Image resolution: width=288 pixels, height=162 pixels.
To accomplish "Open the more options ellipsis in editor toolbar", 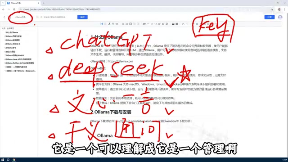I will 215,24.
